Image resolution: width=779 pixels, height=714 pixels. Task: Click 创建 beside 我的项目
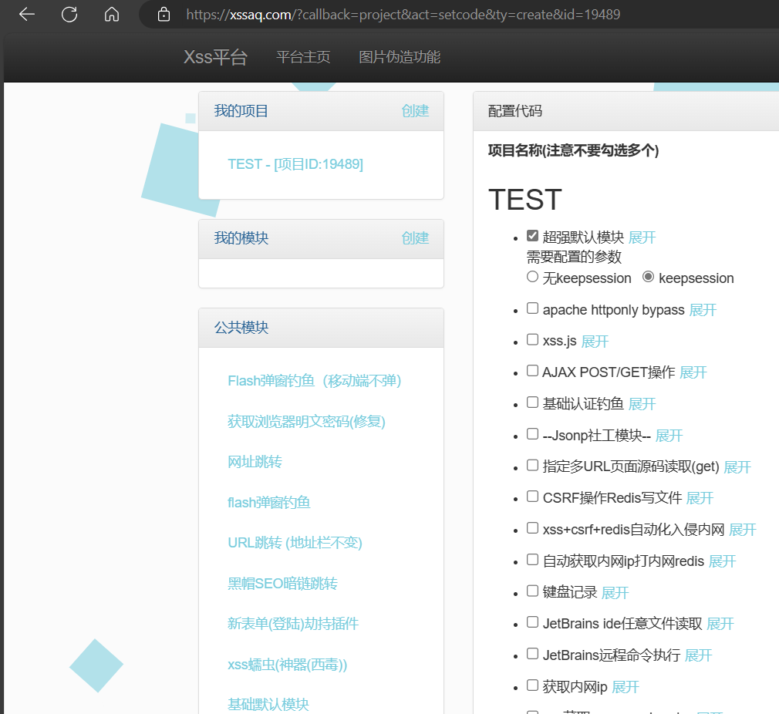415,111
